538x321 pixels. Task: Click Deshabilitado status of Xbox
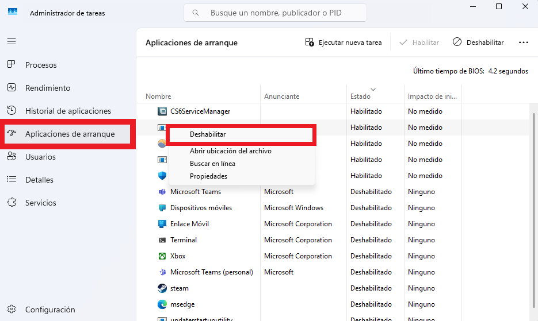click(371, 256)
